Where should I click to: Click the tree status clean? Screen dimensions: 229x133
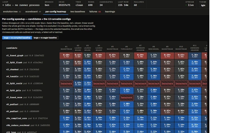pos(79,5)
